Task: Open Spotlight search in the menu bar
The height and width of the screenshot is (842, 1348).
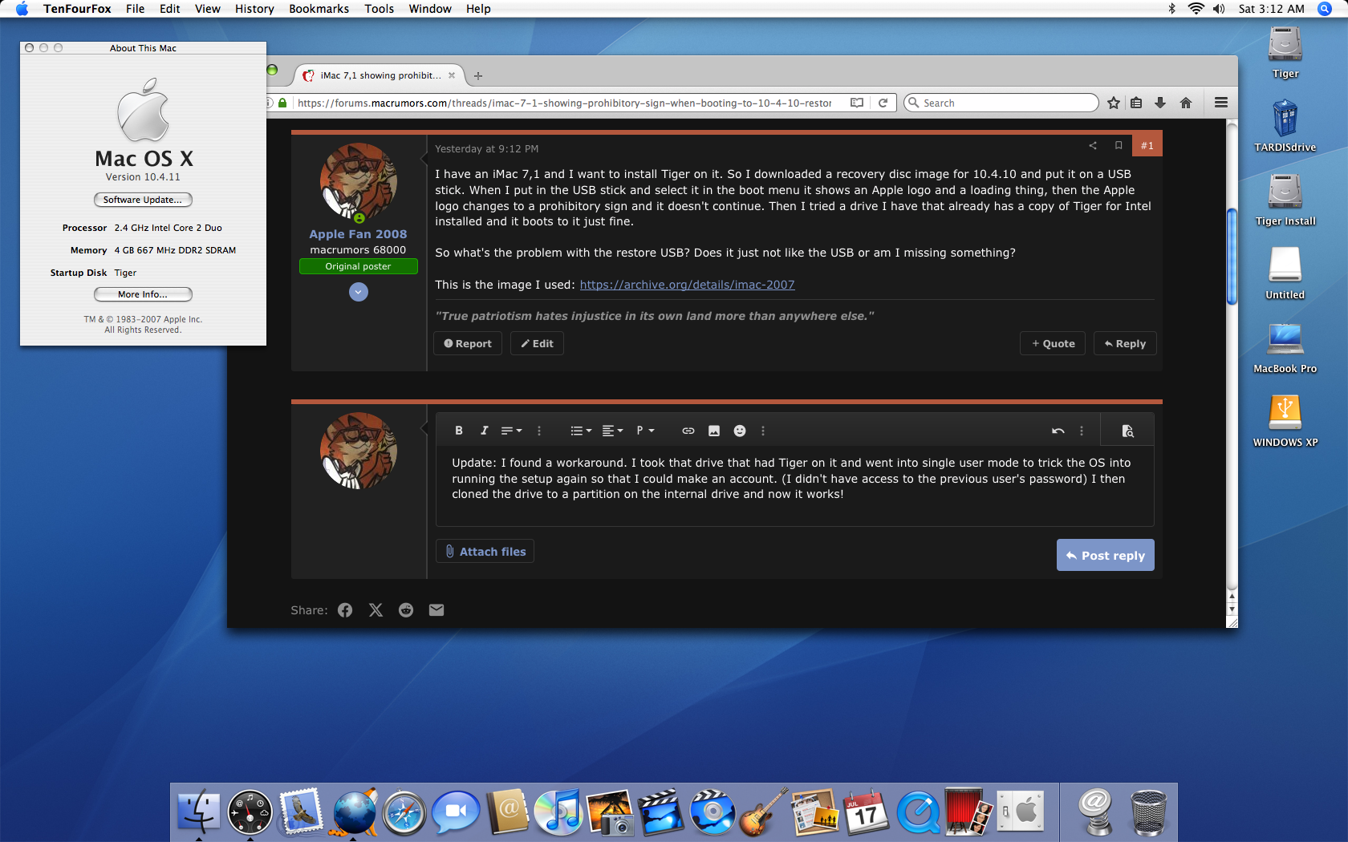Action: pyautogui.click(x=1325, y=9)
